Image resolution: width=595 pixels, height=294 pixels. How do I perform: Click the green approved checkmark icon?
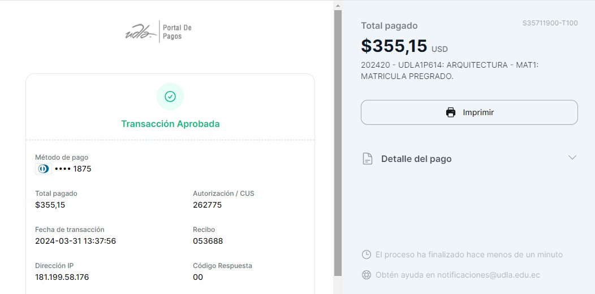pos(170,96)
